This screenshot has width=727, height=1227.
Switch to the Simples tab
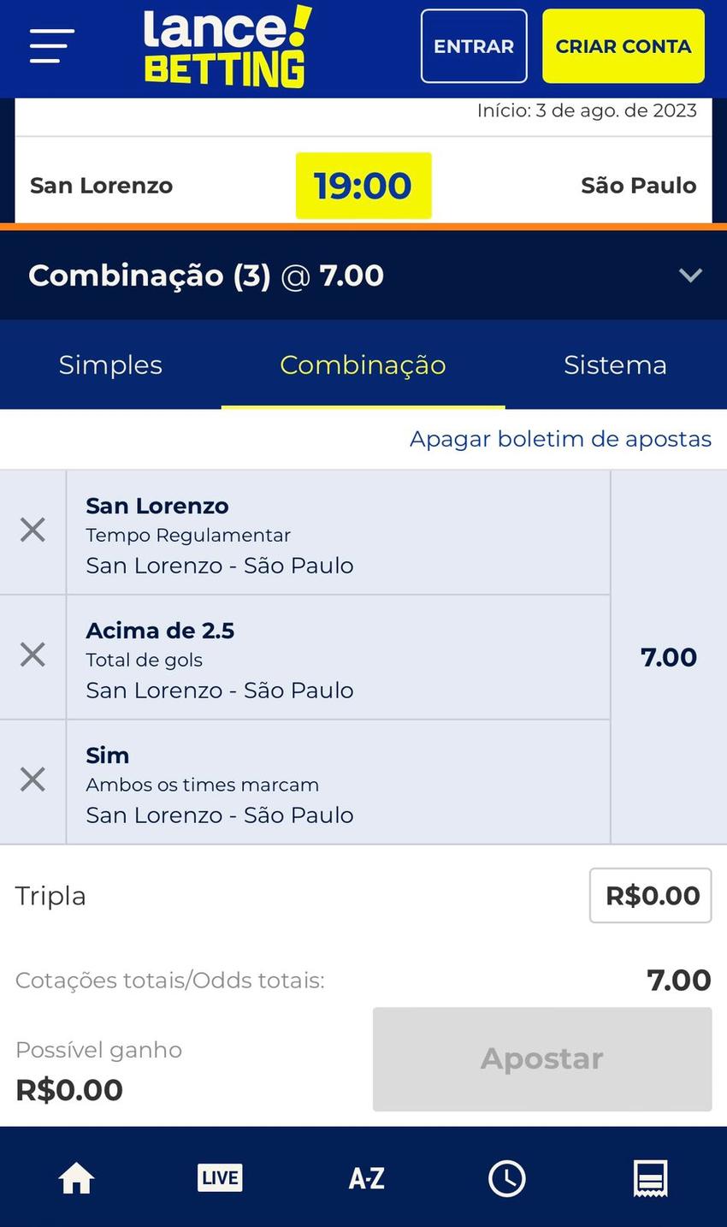110,365
